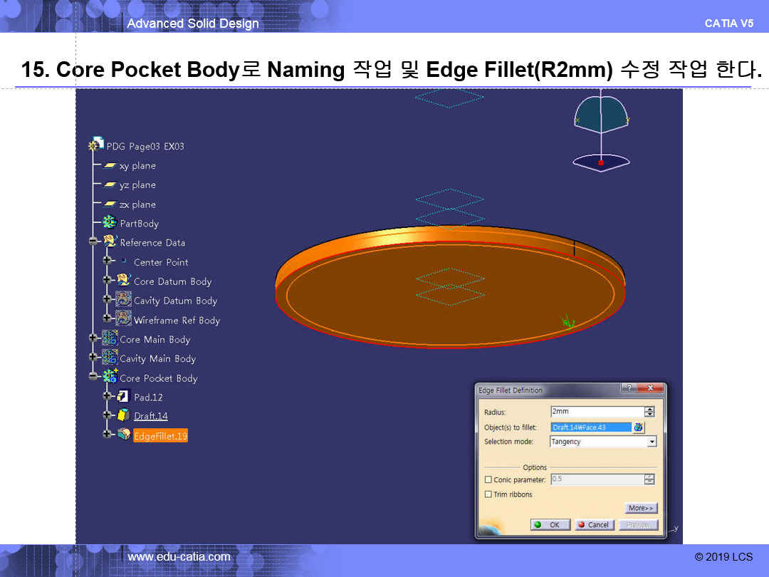Expand the Cavity Main Body node
Image resolution: width=769 pixels, height=577 pixels.
93,358
